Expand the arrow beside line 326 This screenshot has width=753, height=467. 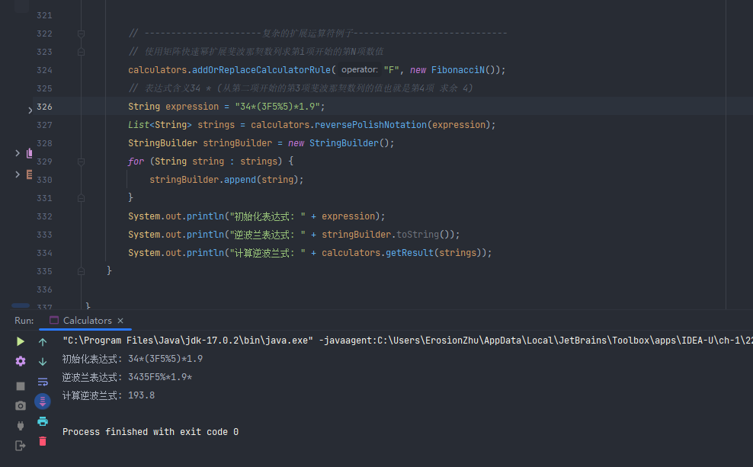click(30, 110)
